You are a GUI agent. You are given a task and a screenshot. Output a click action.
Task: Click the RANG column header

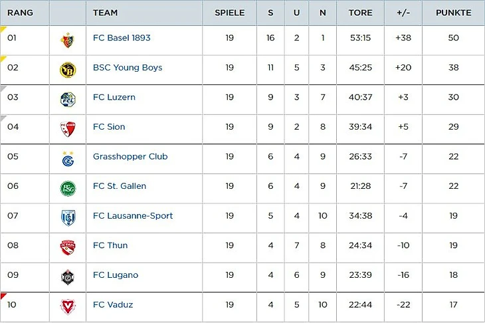20,13
